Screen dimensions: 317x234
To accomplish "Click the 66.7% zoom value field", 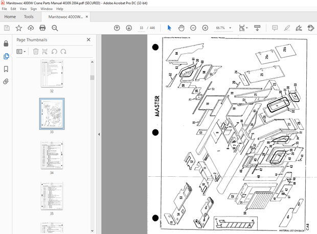I will pos(220,28).
